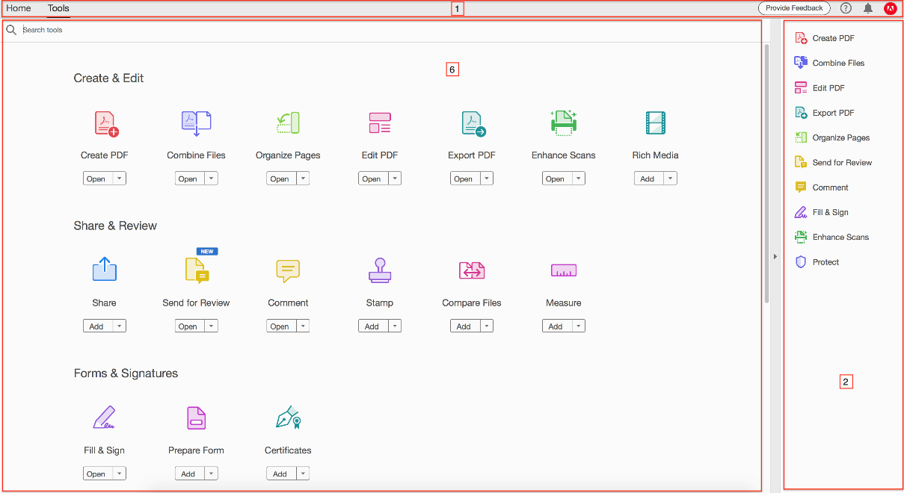Open Export PDF with its Open button
Image resolution: width=904 pixels, height=493 pixels.
click(x=466, y=178)
